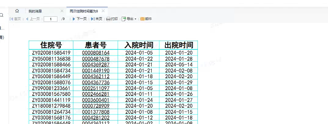
Task: Click admission date 2024-01-18
Action: click(x=139, y=77)
